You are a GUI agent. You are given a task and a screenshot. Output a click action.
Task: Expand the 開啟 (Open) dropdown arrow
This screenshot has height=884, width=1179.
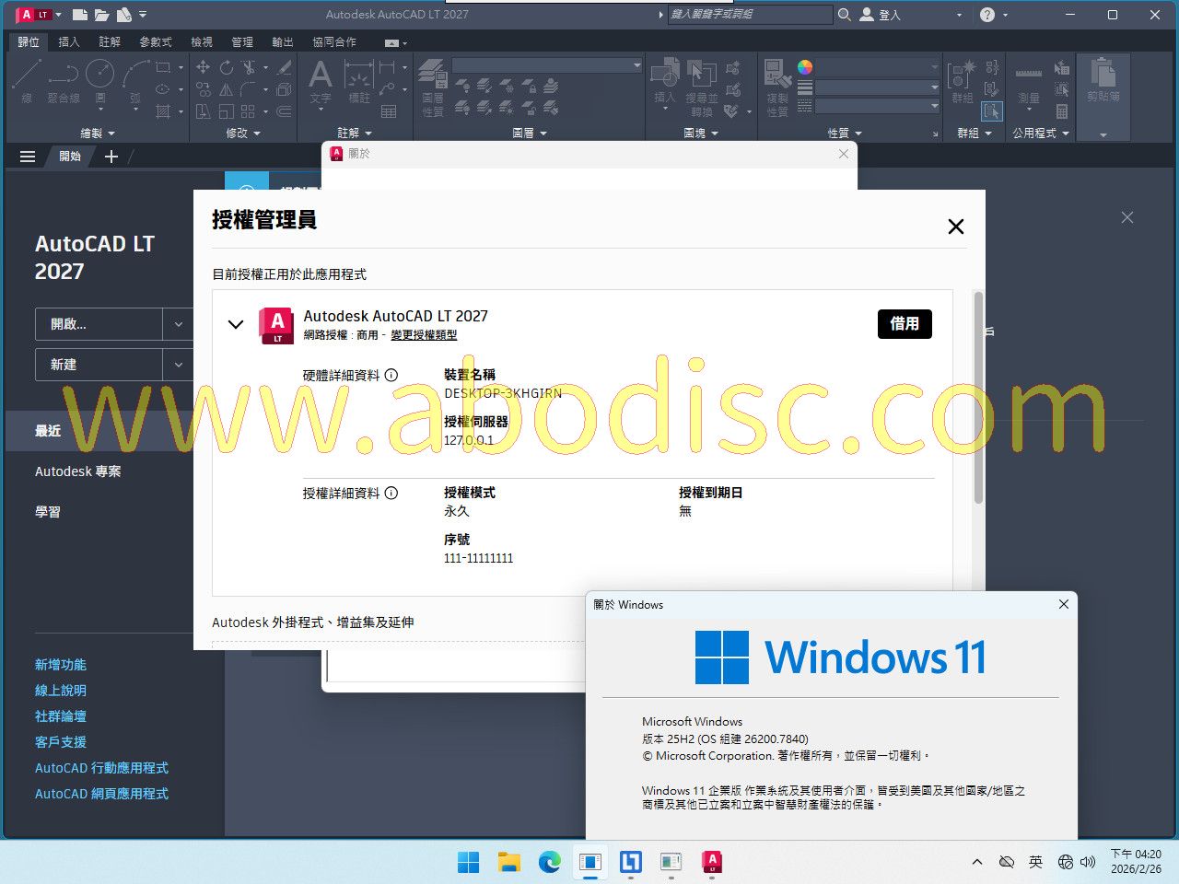178,324
